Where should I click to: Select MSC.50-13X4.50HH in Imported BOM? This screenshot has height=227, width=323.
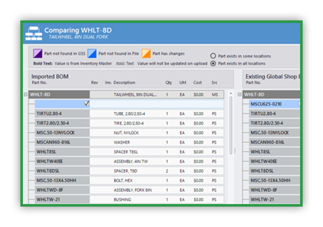point(62,180)
